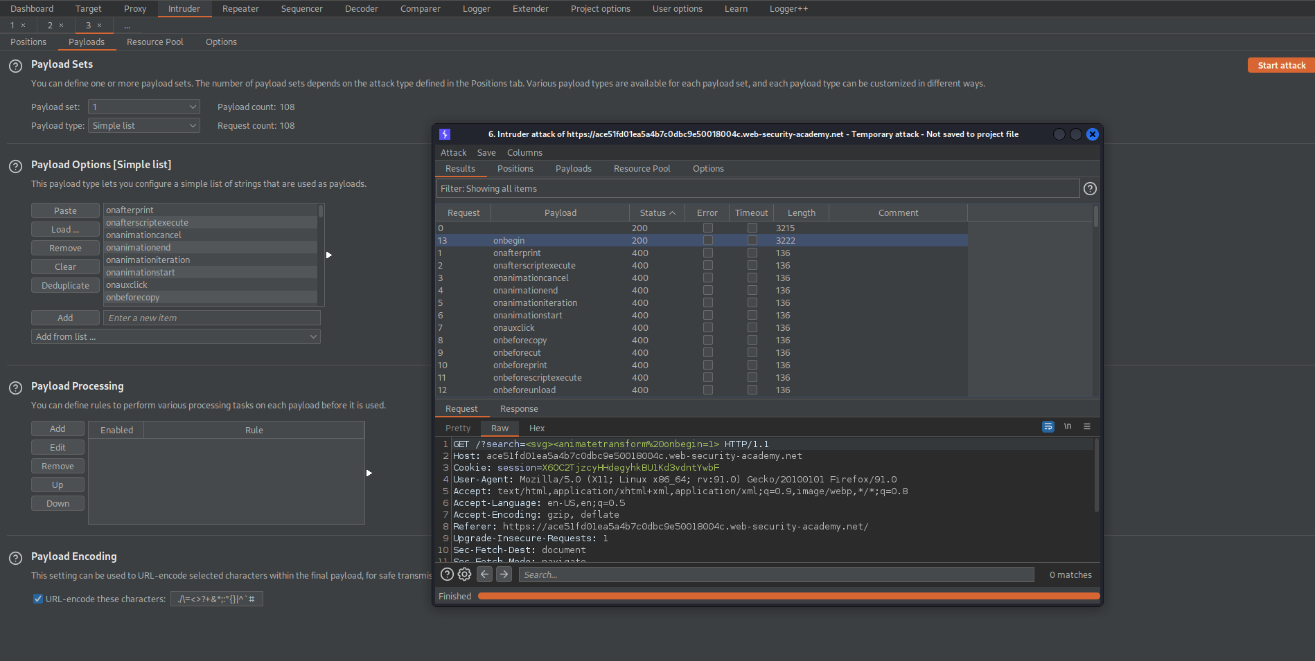This screenshot has width=1315, height=661.
Task: Open Add from list dropdown
Action: (176, 336)
